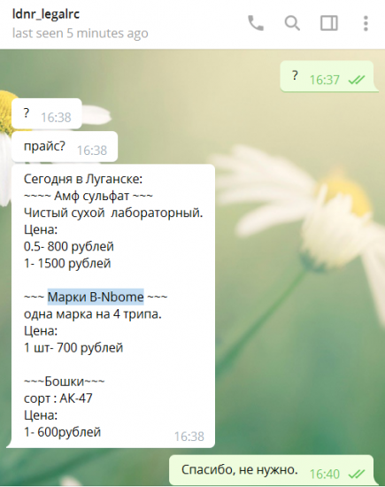This screenshot has height=487, width=385.
Task: Select the 'прайс?' message bubble
Action: click(65, 147)
